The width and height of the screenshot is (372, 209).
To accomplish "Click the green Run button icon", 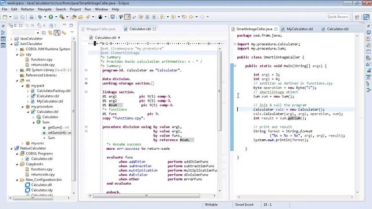I will click(x=51, y=17).
